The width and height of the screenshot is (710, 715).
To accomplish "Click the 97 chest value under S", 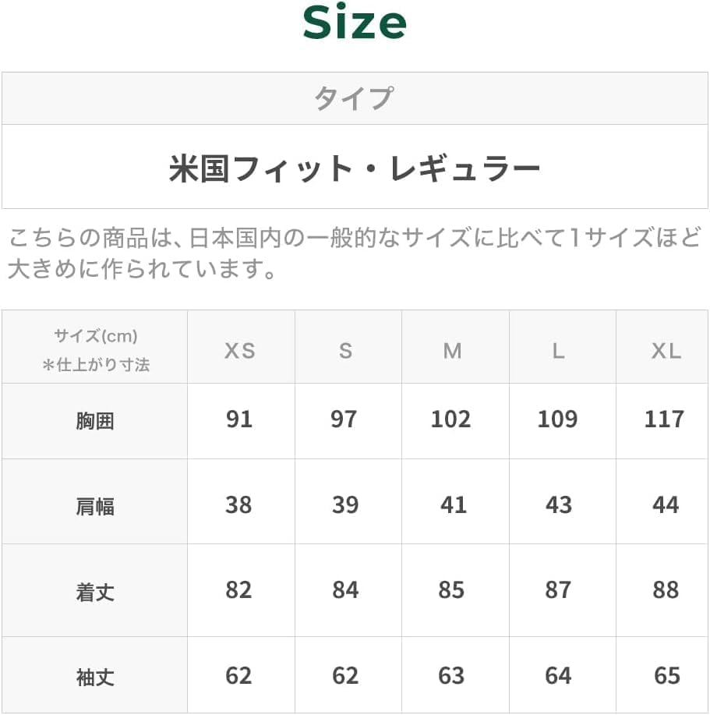I will click(344, 419).
